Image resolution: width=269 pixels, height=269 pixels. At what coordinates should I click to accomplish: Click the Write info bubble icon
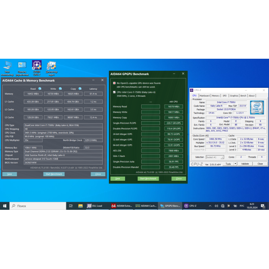click(60, 89)
